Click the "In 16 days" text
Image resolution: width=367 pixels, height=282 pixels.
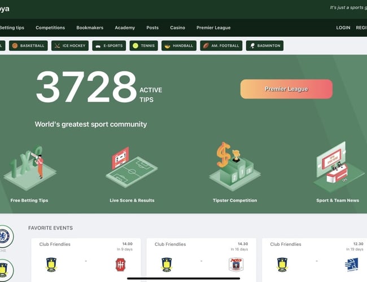coord(239,249)
